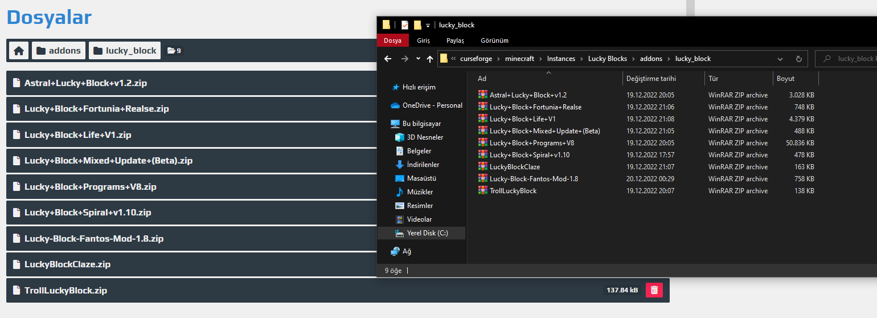The image size is (877, 318).
Task: Open the arrow dropdown after curseforge breadcrumb
Action: point(498,59)
